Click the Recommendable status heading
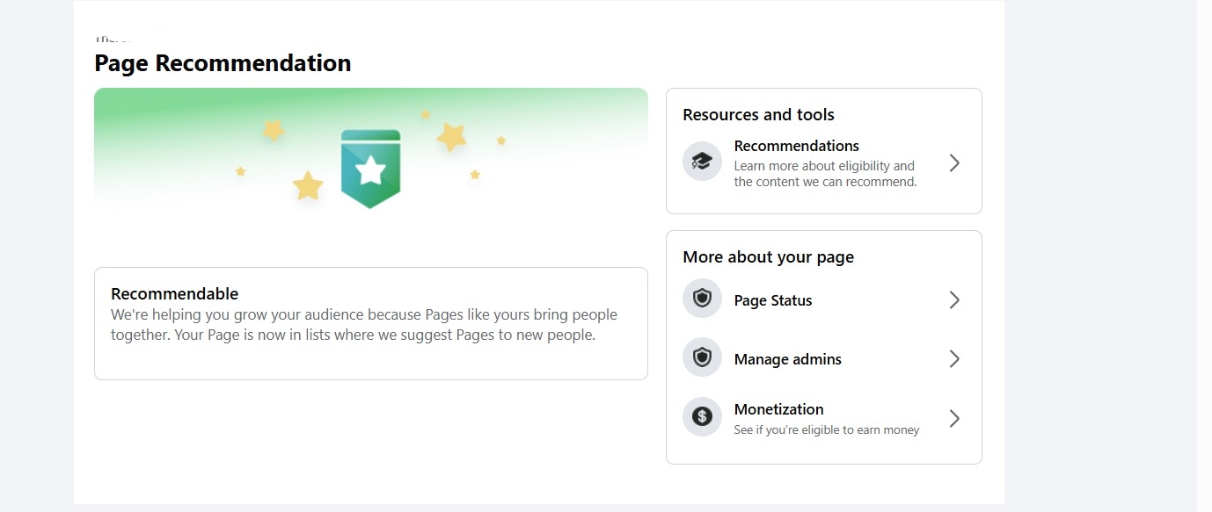 click(x=174, y=293)
